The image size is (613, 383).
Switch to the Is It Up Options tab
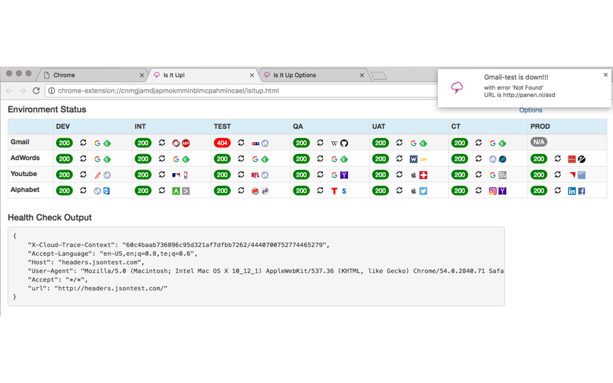pyautogui.click(x=314, y=75)
